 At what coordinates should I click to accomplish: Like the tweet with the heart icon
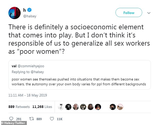[x=52, y=119]
